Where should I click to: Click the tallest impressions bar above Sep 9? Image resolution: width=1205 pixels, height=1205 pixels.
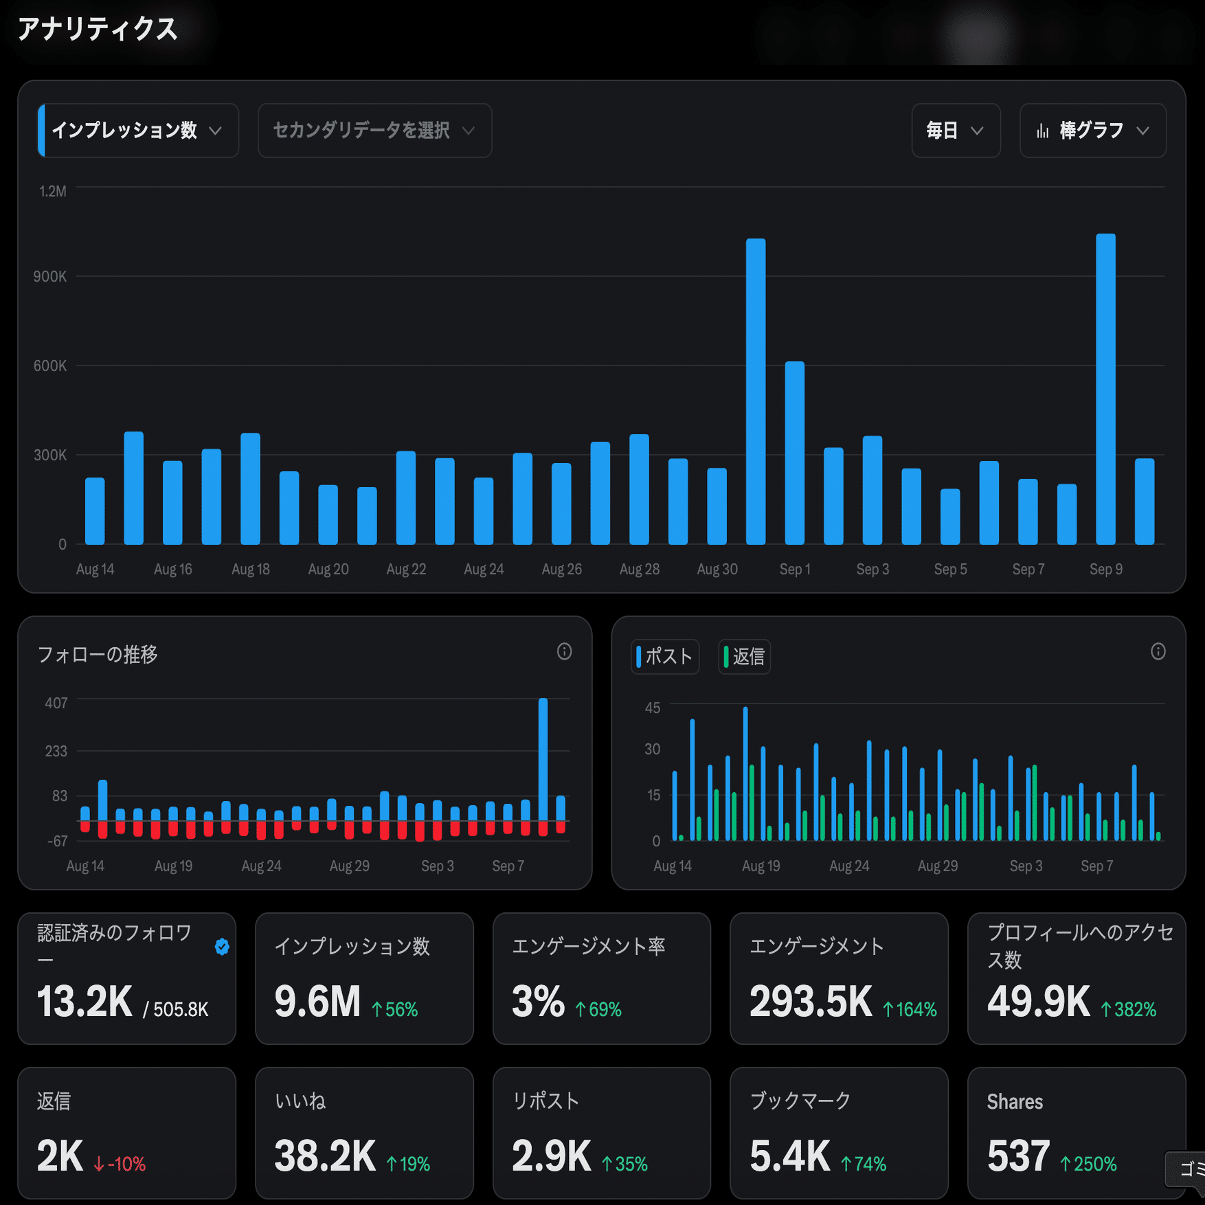[x=1105, y=389]
